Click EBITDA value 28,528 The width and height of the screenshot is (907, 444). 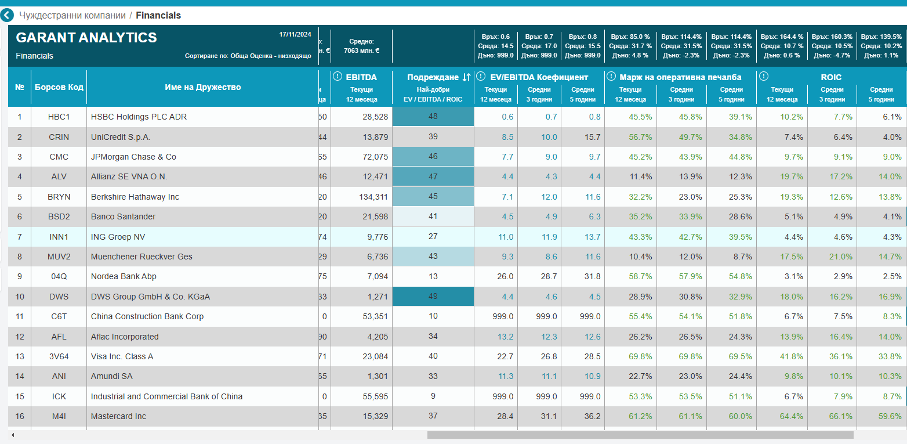point(375,117)
